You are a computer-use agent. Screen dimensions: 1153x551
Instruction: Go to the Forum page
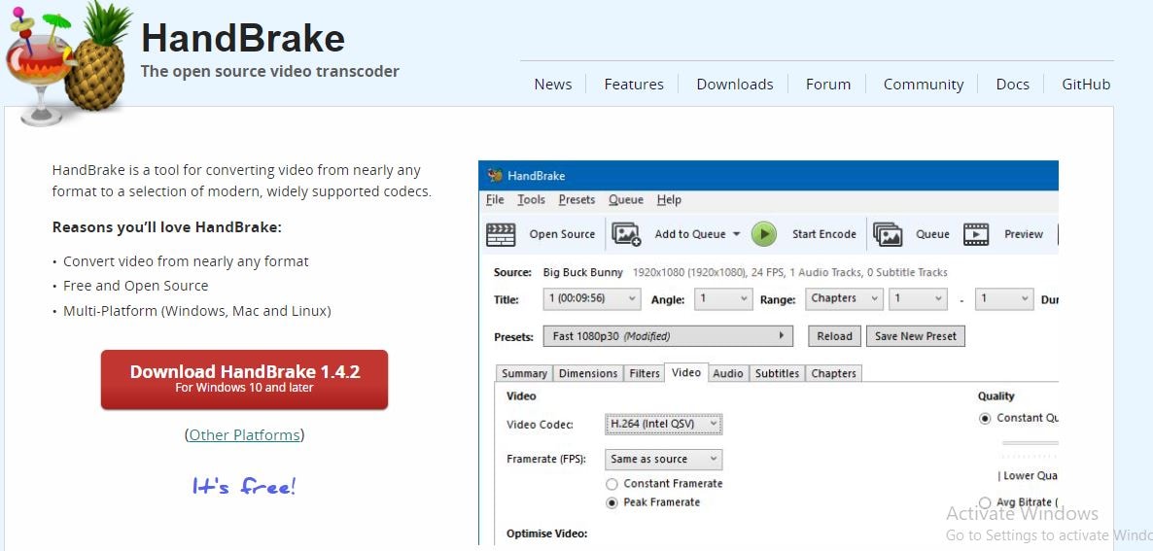pos(828,85)
